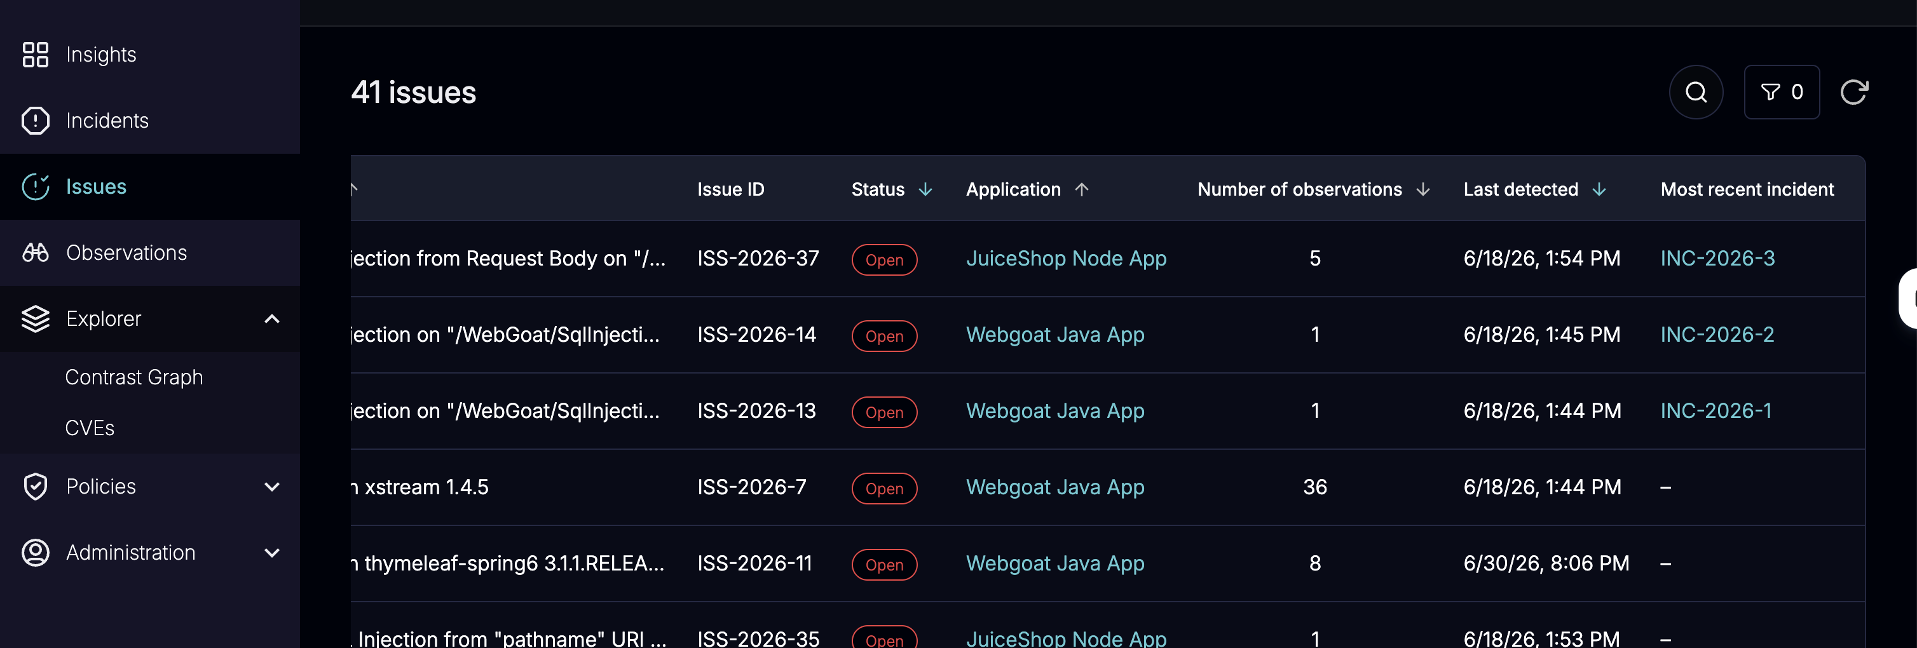
Task: Click the Most recent incident column header
Action: click(1747, 190)
